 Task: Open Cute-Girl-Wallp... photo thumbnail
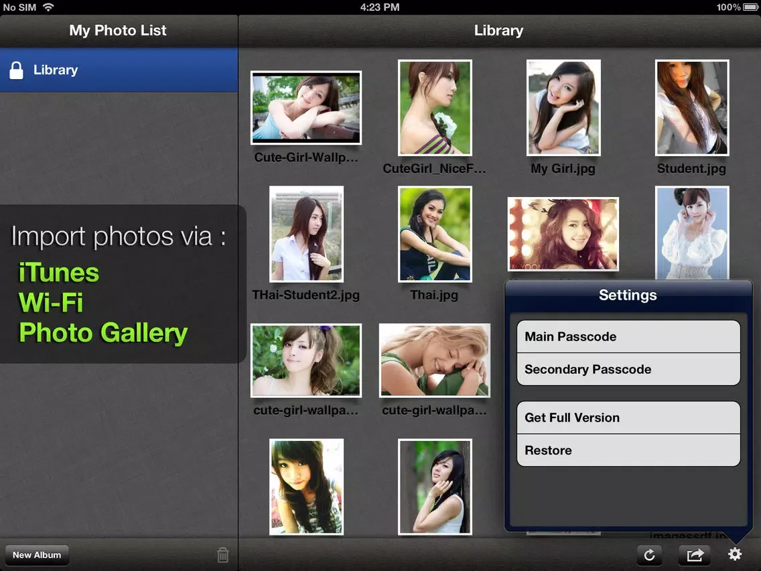(305, 108)
